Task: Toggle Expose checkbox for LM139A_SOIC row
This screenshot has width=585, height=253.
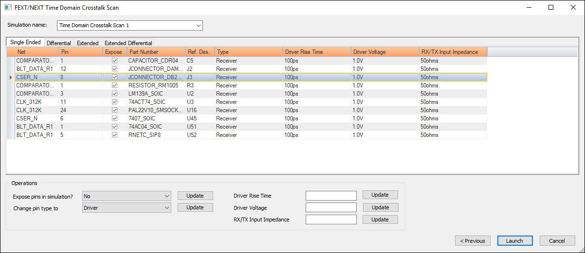Action: [115, 94]
